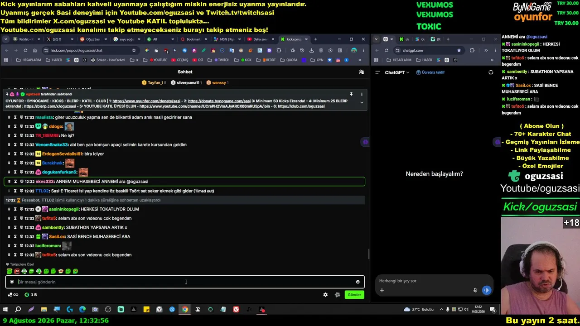Click the wonssy top gifter badge

point(217,83)
